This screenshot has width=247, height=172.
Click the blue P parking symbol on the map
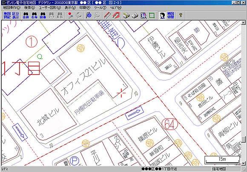pyautogui.click(x=74, y=161)
